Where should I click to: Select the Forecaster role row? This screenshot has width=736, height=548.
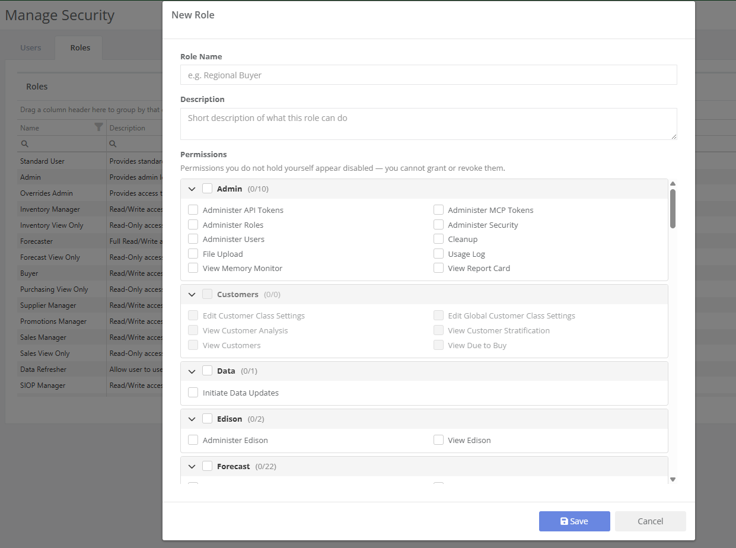coord(90,241)
